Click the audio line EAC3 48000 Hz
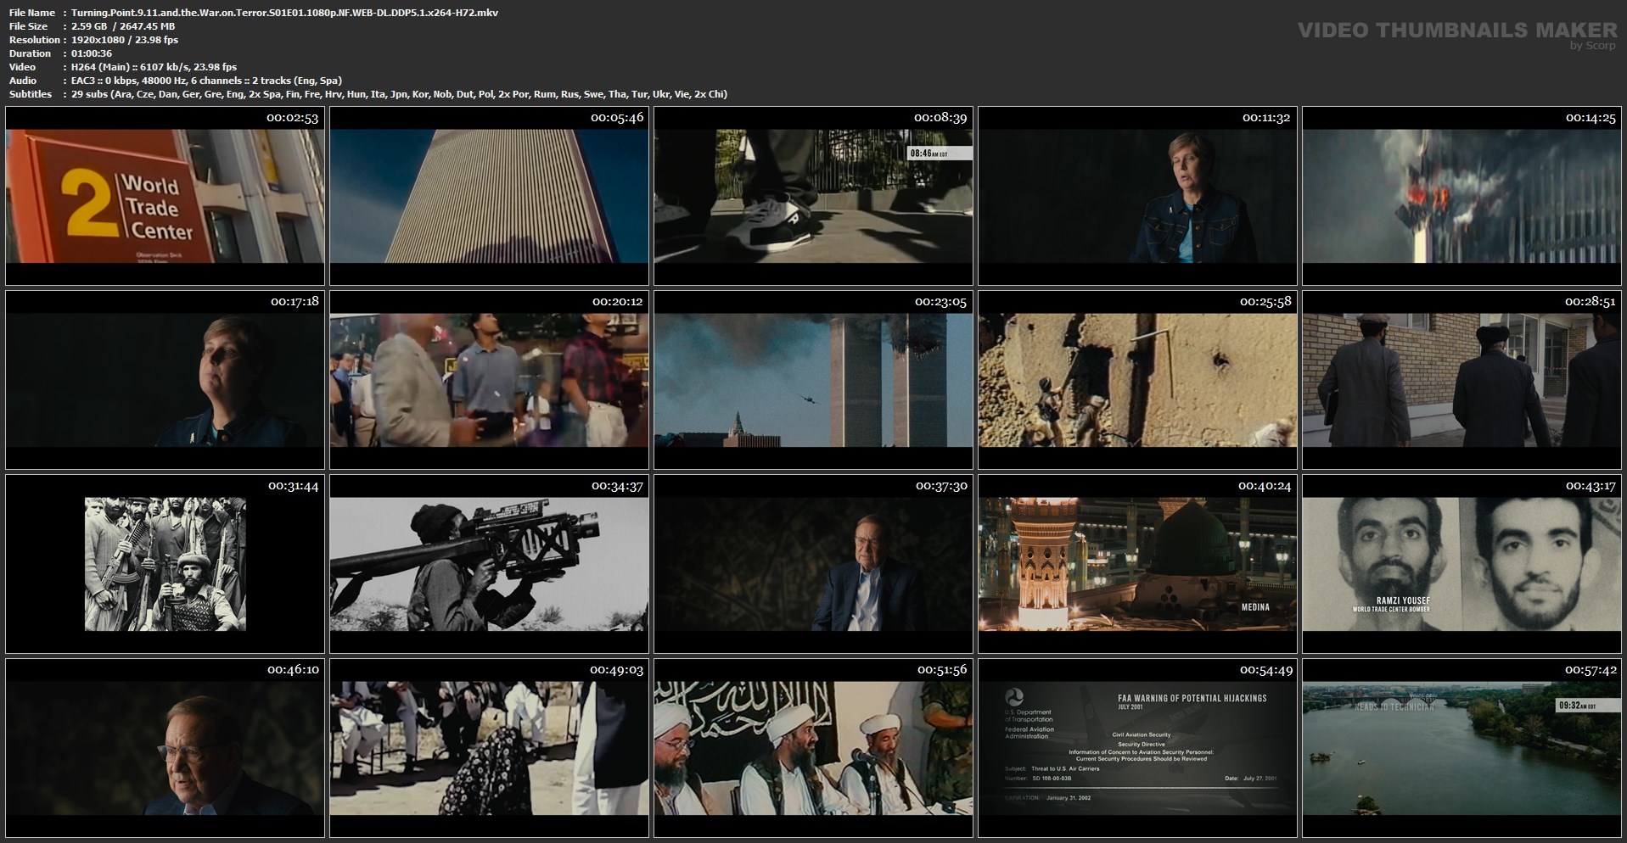This screenshot has width=1627, height=843. [x=206, y=81]
